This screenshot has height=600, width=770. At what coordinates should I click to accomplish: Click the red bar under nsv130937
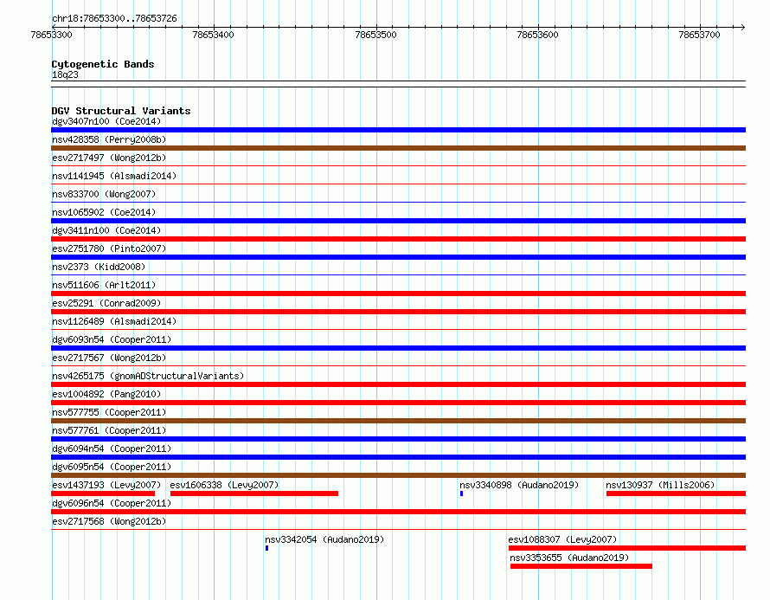tap(677, 494)
